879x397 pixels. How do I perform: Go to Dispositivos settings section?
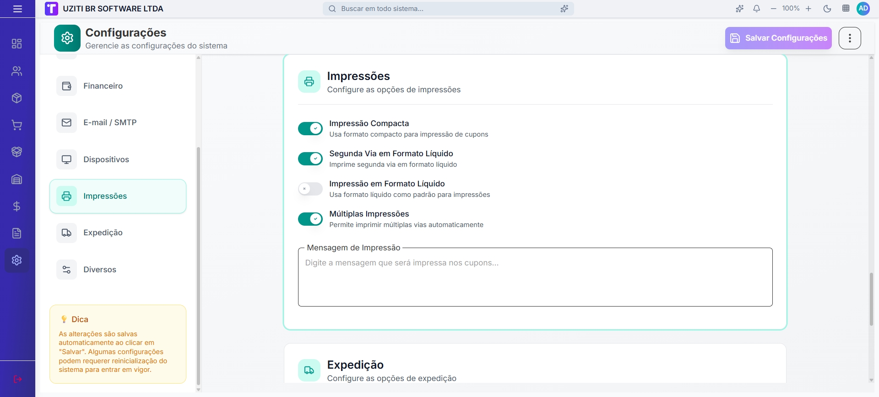pos(118,159)
